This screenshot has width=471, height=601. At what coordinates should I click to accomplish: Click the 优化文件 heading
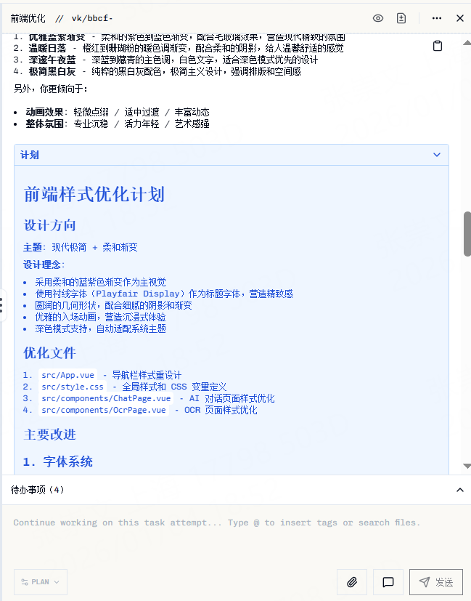coord(50,353)
